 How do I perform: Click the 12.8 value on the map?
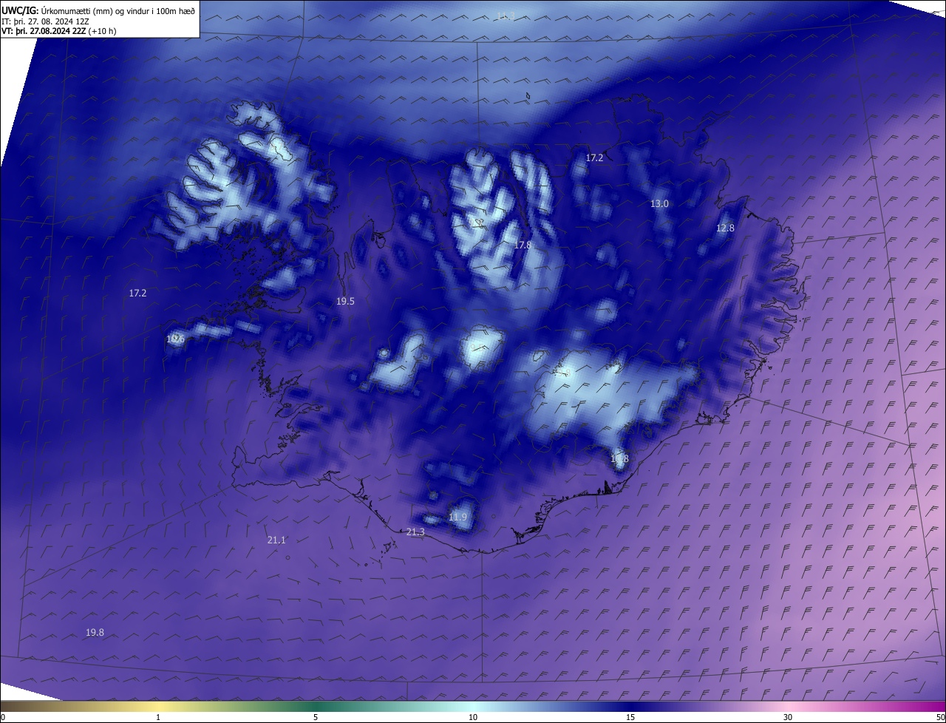click(x=725, y=228)
